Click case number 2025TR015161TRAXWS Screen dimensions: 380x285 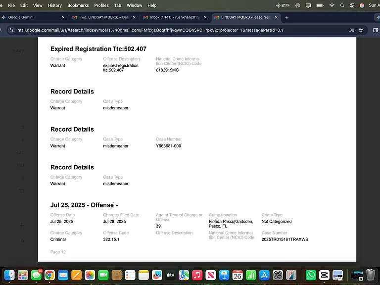tap(285, 239)
